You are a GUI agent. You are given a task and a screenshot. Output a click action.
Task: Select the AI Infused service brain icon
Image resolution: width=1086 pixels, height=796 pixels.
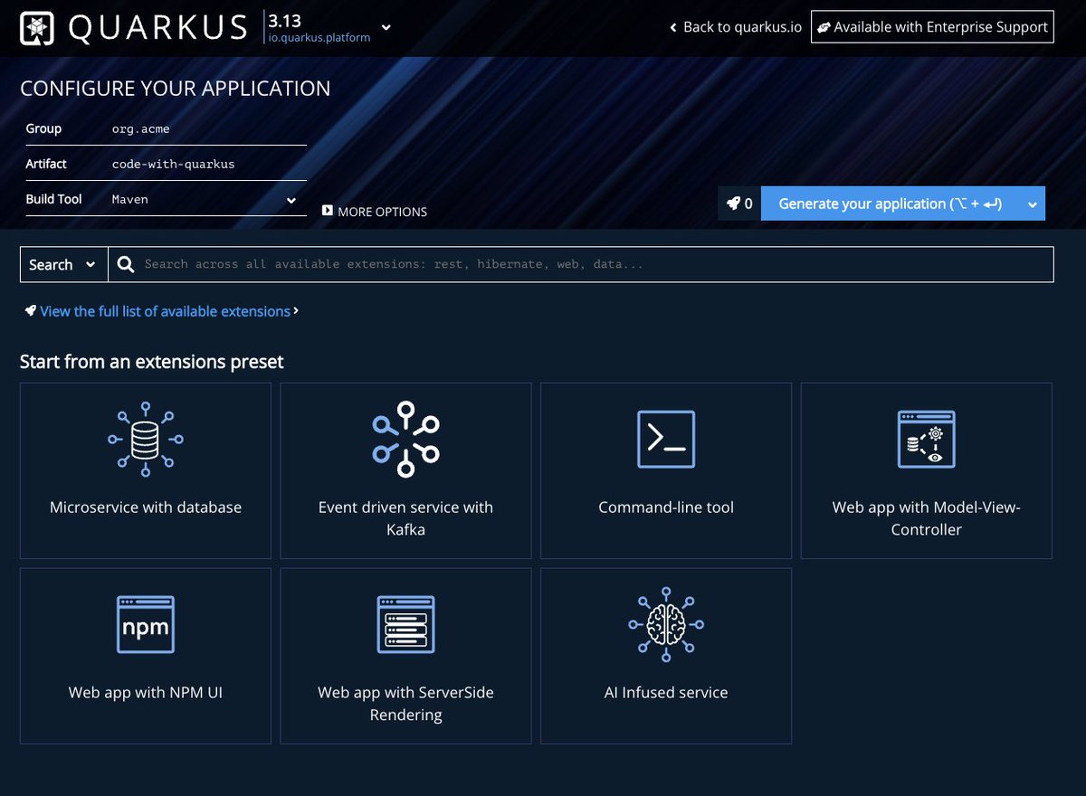666,624
